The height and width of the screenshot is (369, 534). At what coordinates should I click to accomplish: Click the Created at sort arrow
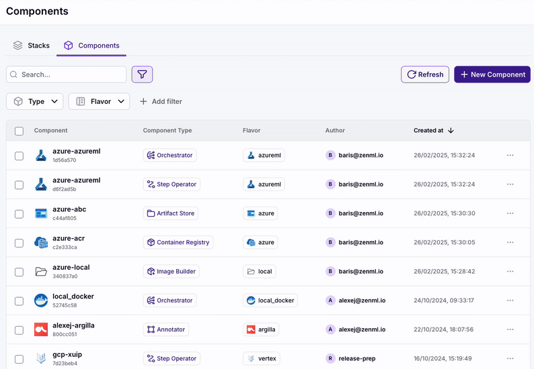click(x=451, y=131)
